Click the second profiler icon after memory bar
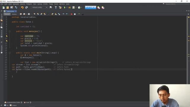This screenshot has width=190, height=107. tap(103, 7)
